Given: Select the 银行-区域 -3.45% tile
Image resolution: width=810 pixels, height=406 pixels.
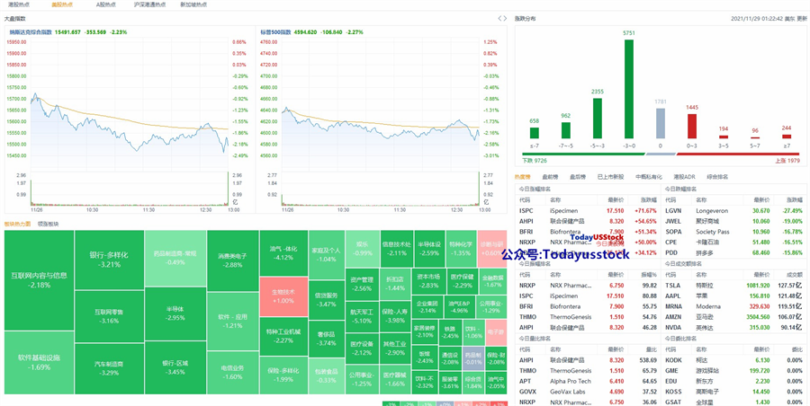Looking at the screenshot, I should point(175,366).
